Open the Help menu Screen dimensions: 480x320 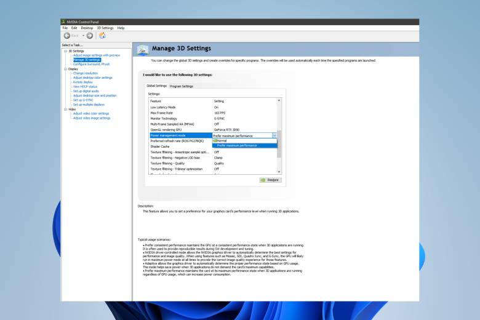point(121,28)
